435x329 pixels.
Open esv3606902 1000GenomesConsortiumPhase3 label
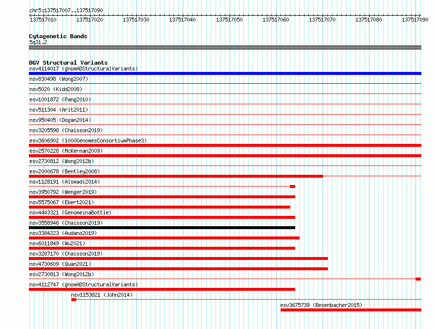tap(88, 141)
